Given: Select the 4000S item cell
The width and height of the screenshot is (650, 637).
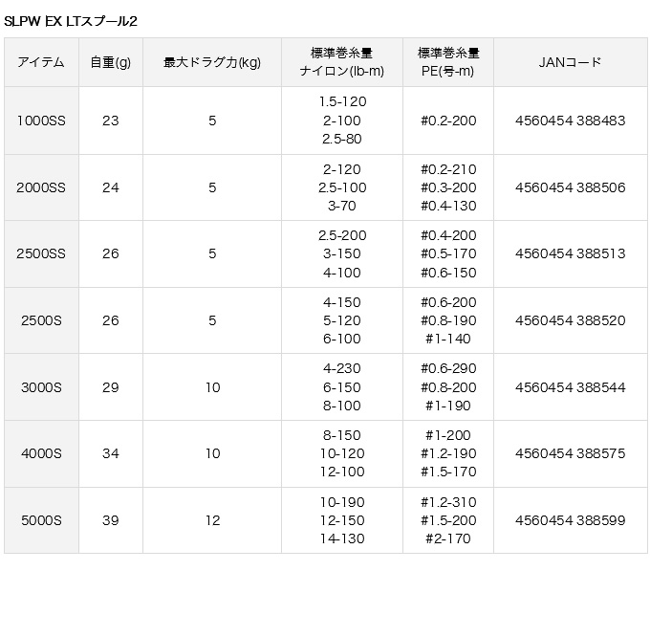Looking at the screenshot, I should click(41, 453).
